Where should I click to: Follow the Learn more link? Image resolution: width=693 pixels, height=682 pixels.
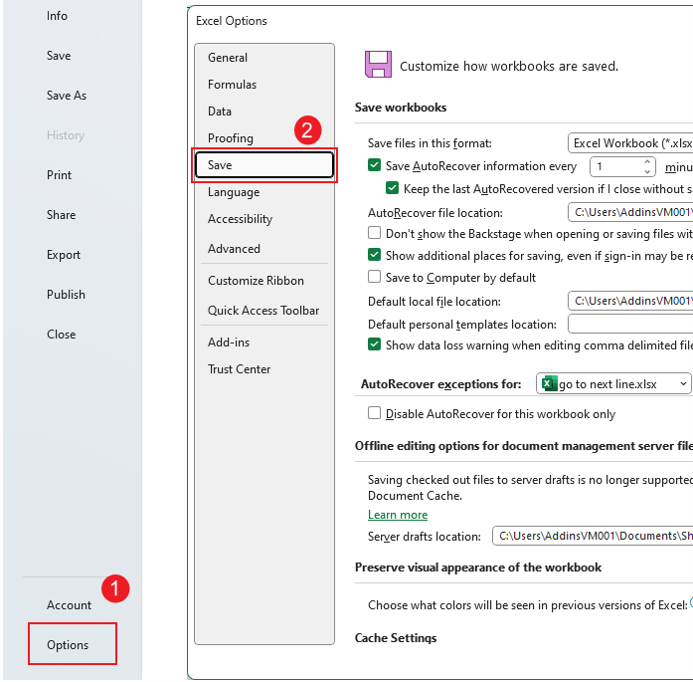[x=398, y=515]
